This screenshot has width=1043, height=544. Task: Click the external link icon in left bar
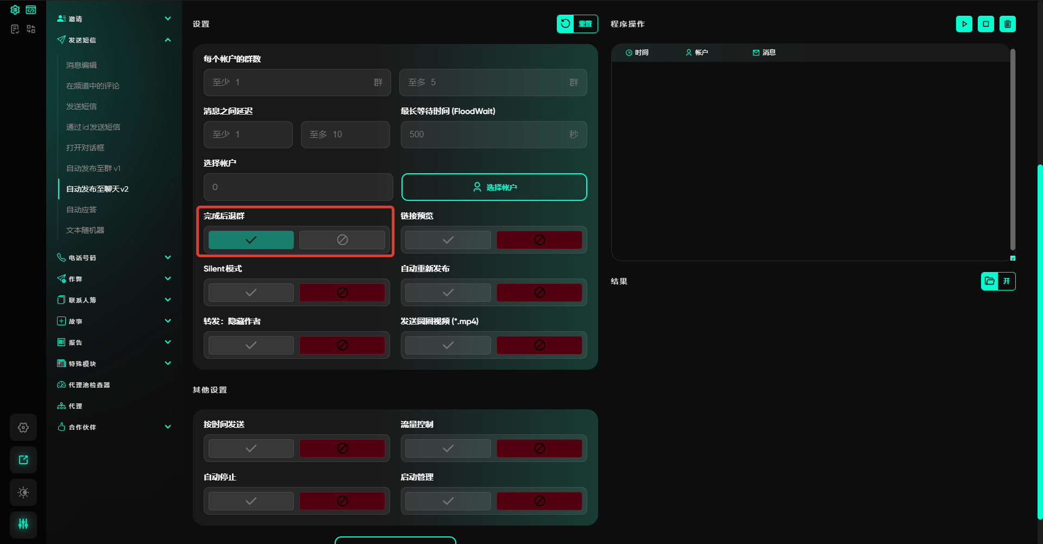(23, 460)
